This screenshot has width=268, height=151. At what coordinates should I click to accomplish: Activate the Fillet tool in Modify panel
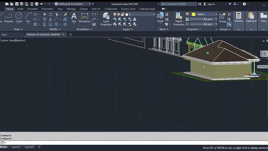click(57, 19)
